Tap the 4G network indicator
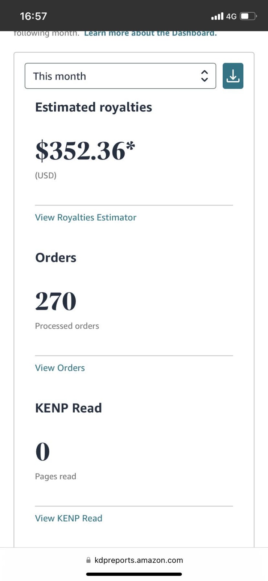Screen dimensions: 268x581 point(231,16)
